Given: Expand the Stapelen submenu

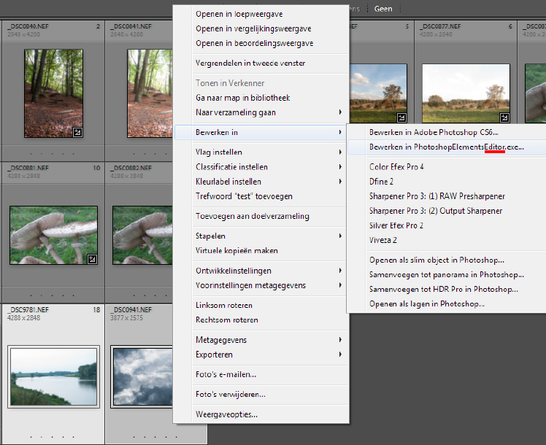Looking at the screenshot, I should 261,236.
